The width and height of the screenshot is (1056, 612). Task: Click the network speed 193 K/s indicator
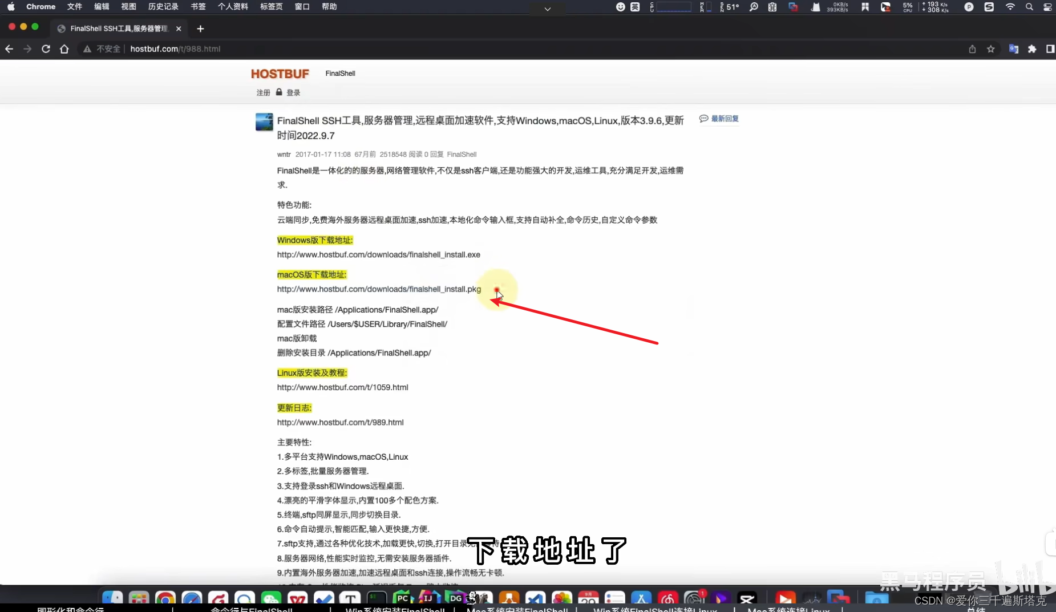[x=936, y=7]
